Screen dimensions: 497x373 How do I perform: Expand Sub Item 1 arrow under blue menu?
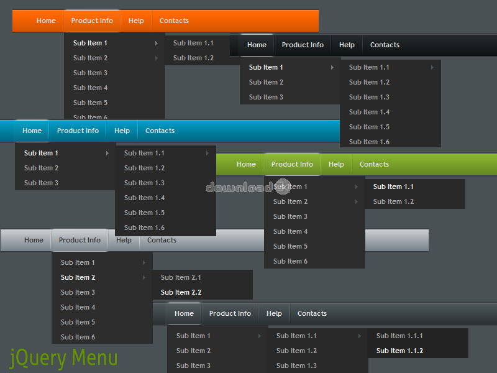coord(107,153)
